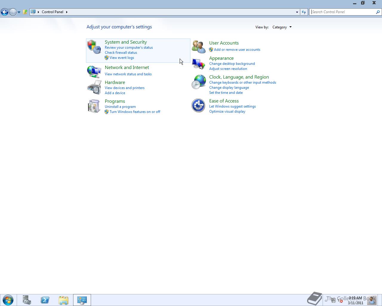
Task: Open the System and Security shield icon
Action: [x=94, y=47]
